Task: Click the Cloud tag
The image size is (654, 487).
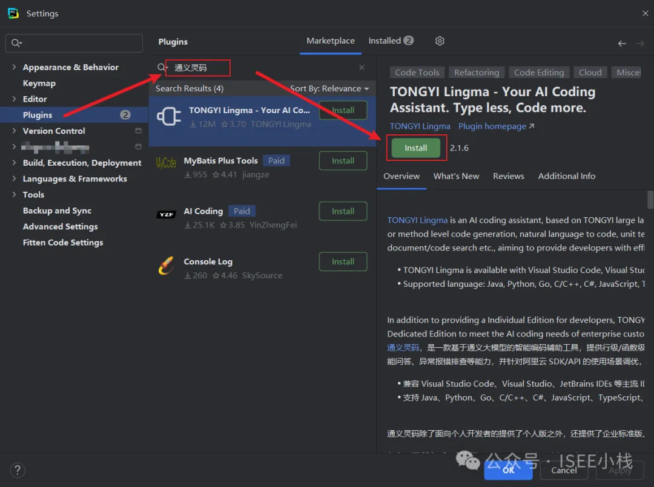Action: pos(590,73)
